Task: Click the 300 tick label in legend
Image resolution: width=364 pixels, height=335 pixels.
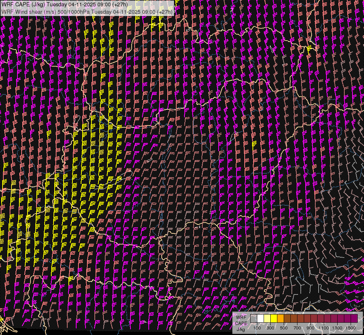Action: (270, 328)
